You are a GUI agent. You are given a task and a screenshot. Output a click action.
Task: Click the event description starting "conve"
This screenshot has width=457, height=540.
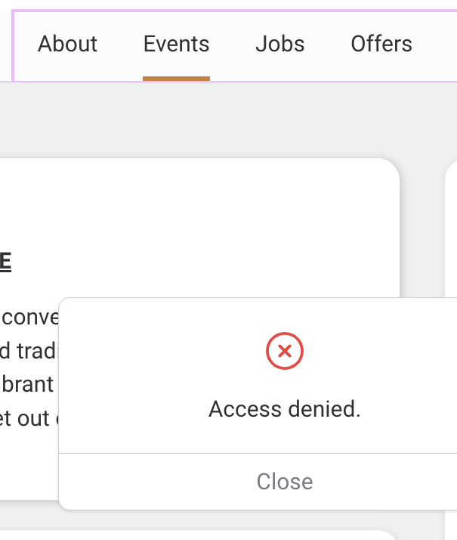(30, 317)
